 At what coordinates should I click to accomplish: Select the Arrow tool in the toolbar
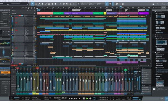pos(33,4)
